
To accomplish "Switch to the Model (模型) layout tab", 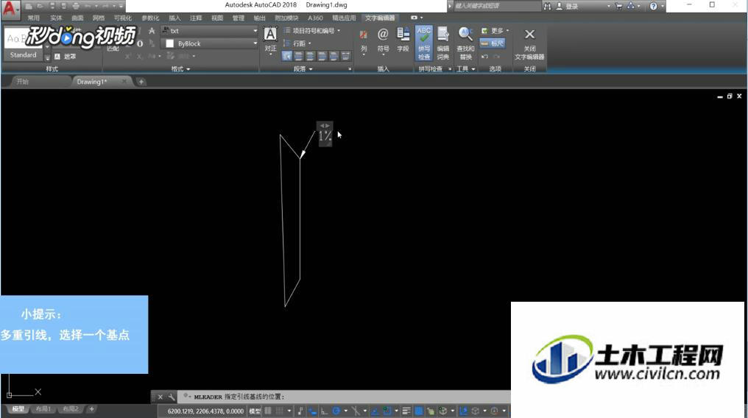I will [18, 409].
